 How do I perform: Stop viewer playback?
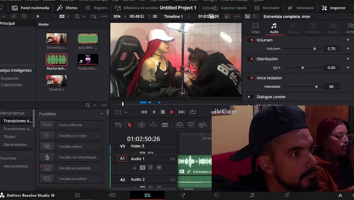click(x=163, y=112)
